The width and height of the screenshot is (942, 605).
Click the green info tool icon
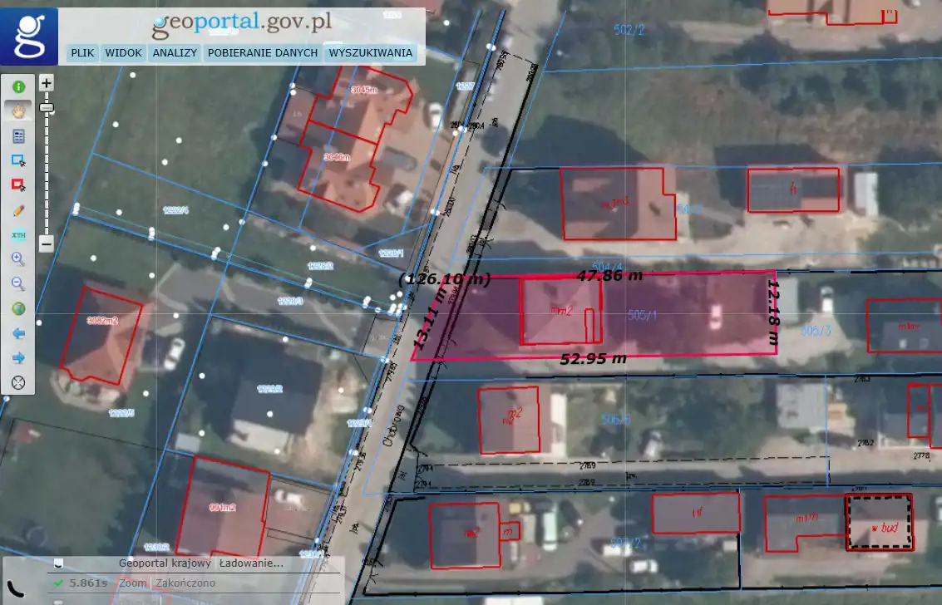(x=18, y=86)
